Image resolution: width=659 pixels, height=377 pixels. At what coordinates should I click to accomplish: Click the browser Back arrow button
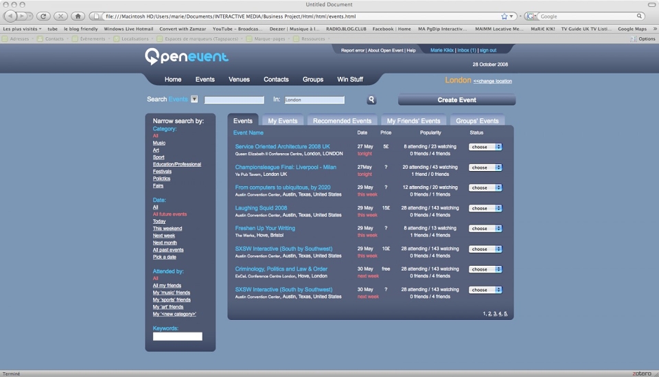(x=10, y=16)
